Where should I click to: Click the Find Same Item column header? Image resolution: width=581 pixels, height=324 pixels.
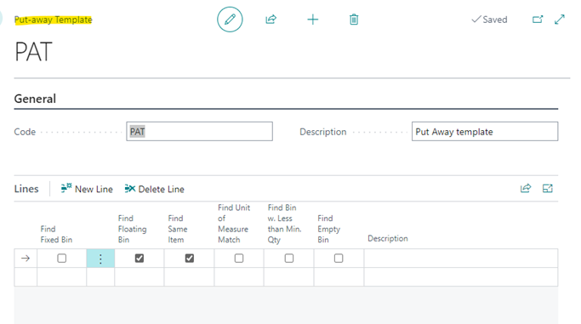[178, 229]
